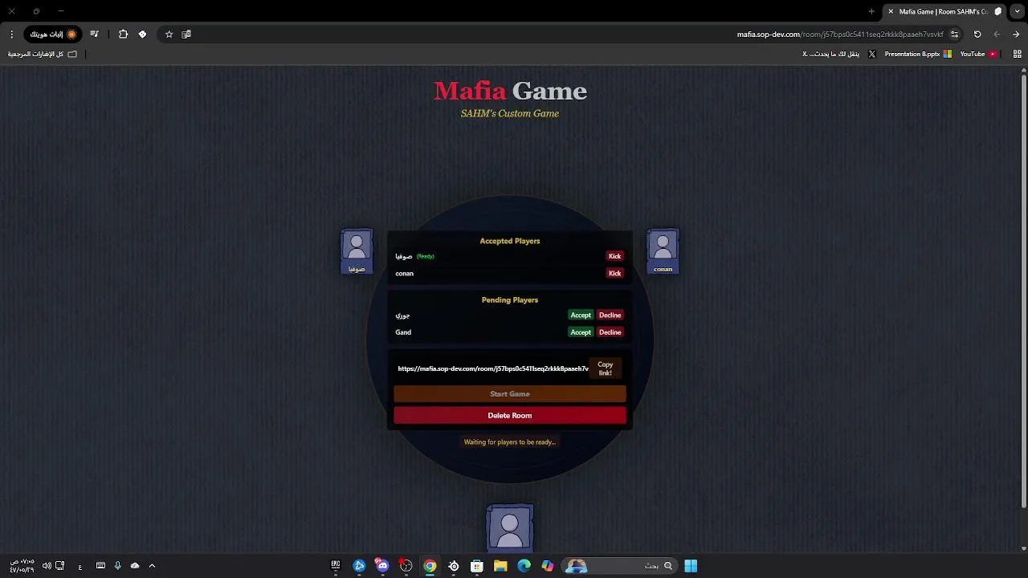Image resolution: width=1028 pixels, height=578 pixels.
Task: Click the green (Ready) status label
Action: [426, 256]
